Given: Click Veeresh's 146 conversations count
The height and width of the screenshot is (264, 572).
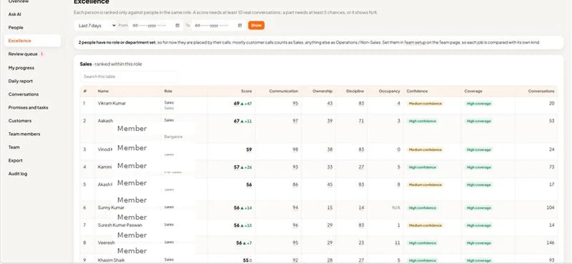Looking at the screenshot, I should [551, 243].
